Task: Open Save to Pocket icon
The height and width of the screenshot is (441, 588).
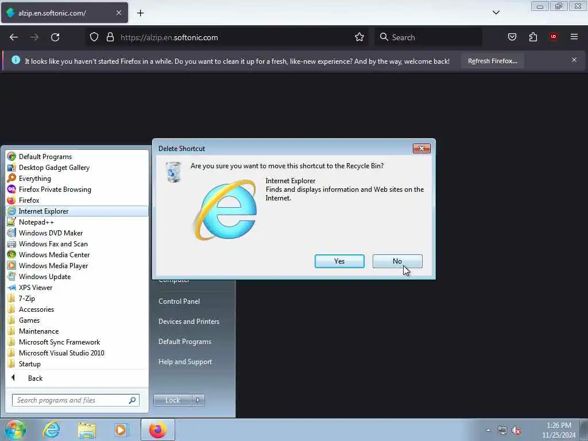Action: [512, 37]
